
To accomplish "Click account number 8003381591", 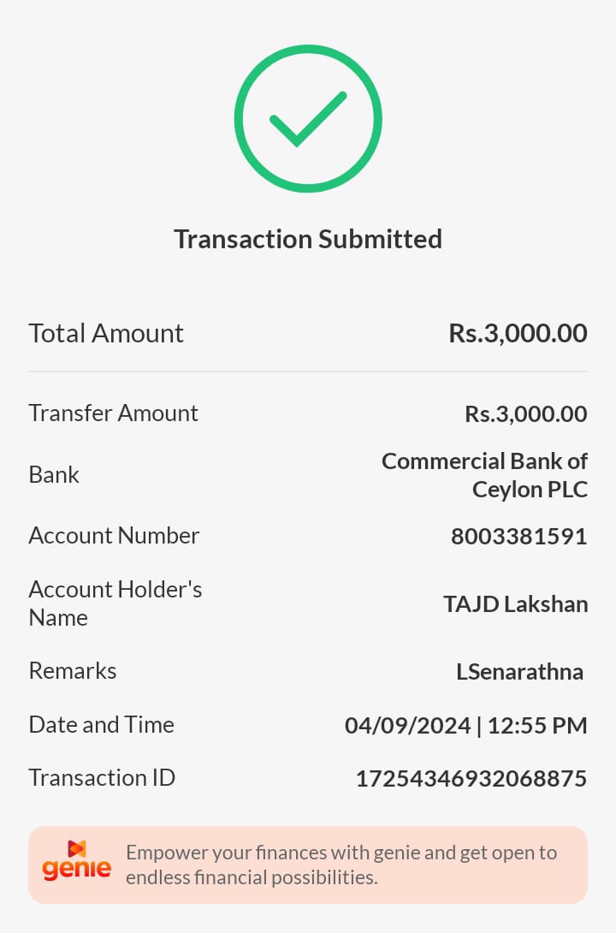I will click(x=518, y=537).
